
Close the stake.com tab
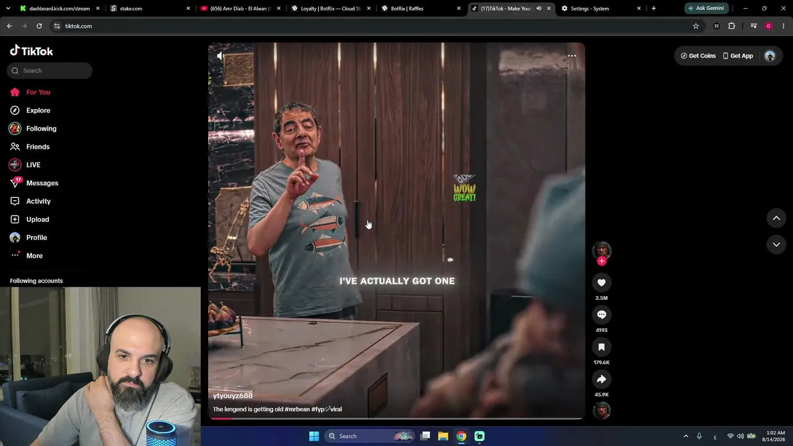[188, 9]
